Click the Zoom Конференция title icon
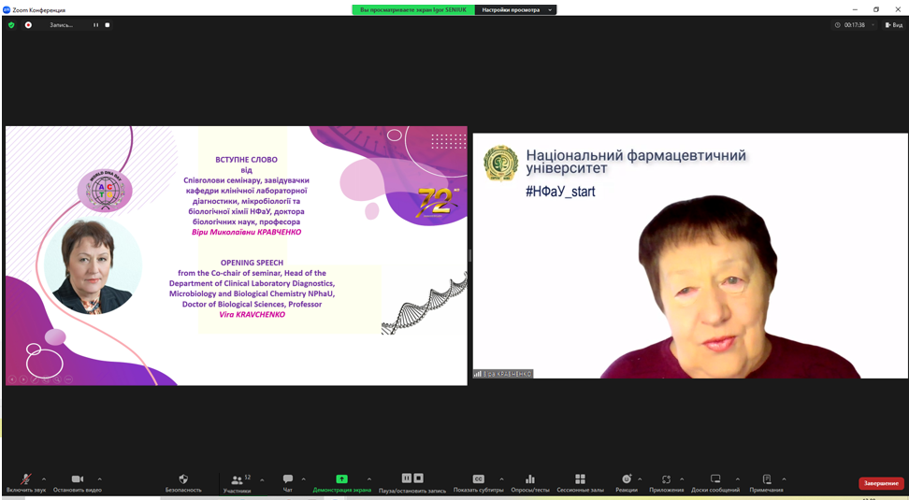 click(x=7, y=10)
